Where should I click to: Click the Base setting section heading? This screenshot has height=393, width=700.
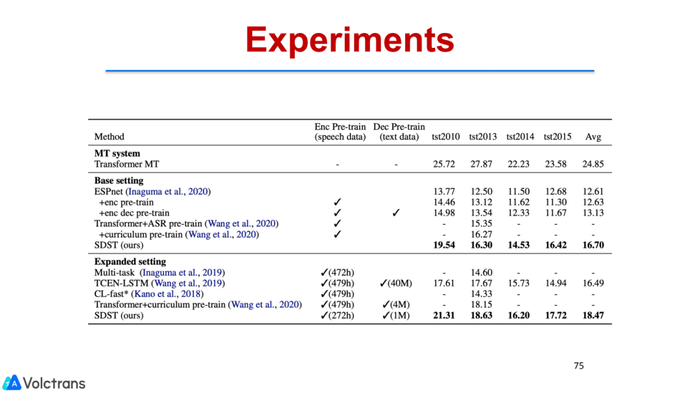click(x=119, y=181)
